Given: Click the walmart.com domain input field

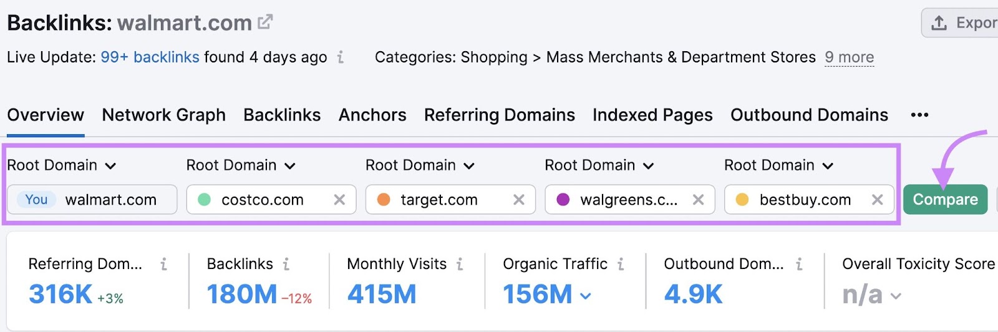Looking at the screenshot, I should click(x=92, y=200).
